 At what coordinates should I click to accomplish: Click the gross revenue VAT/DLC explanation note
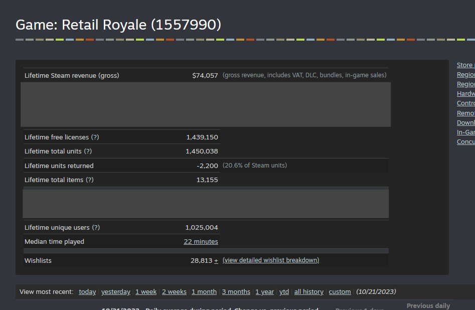tap(304, 75)
